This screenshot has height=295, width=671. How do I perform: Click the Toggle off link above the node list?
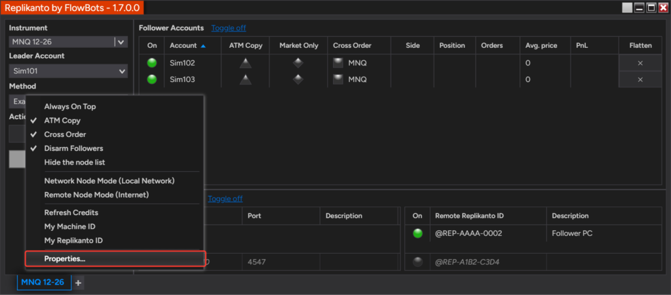tap(225, 199)
